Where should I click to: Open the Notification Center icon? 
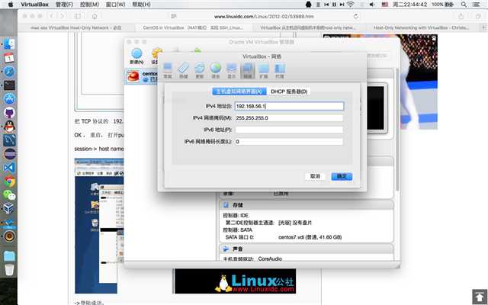pyautogui.click(x=476, y=5)
